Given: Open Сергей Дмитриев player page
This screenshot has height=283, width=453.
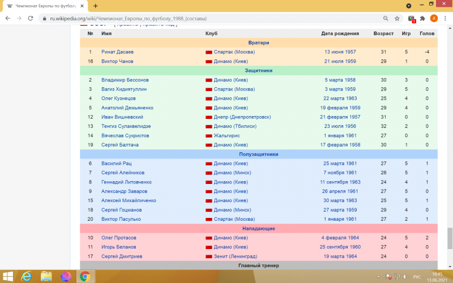Looking at the screenshot, I should (x=122, y=256).
